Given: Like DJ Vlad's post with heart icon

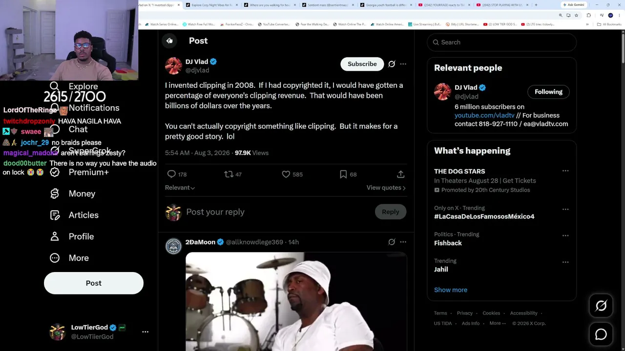Looking at the screenshot, I should point(286,174).
